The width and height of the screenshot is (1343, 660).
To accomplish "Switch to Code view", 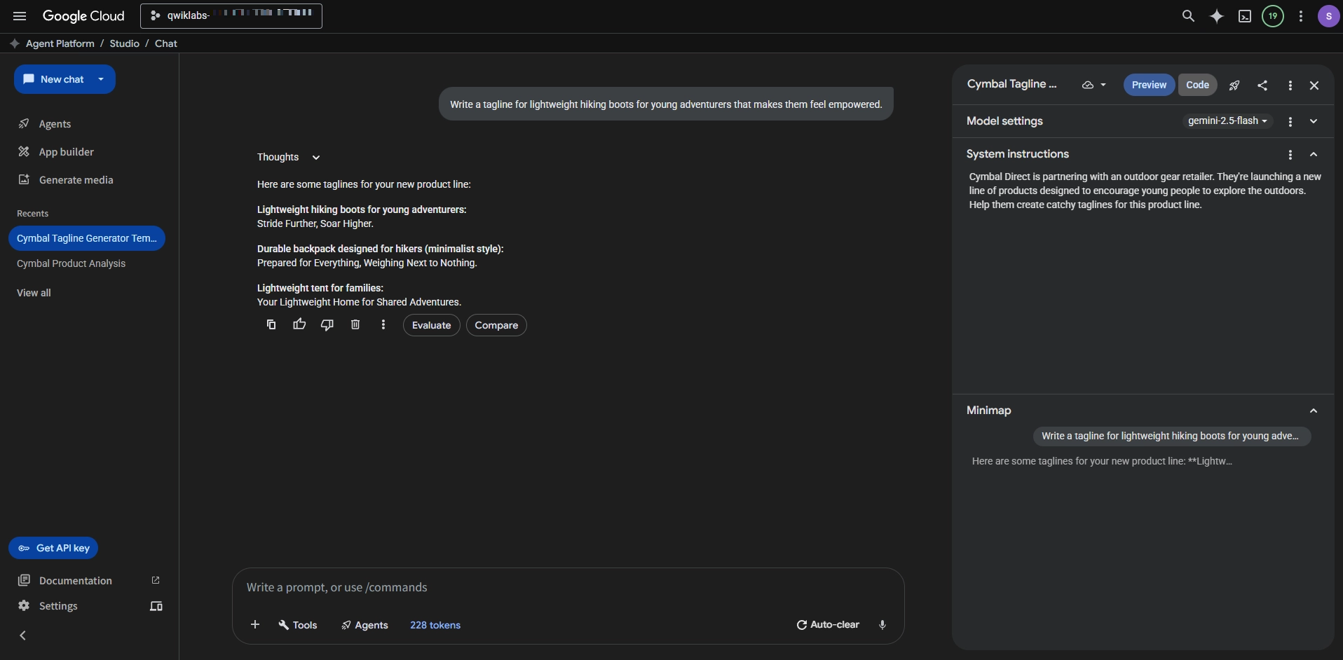I will coord(1197,85).
